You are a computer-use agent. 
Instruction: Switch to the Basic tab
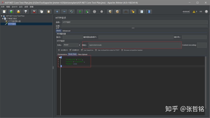59,31
